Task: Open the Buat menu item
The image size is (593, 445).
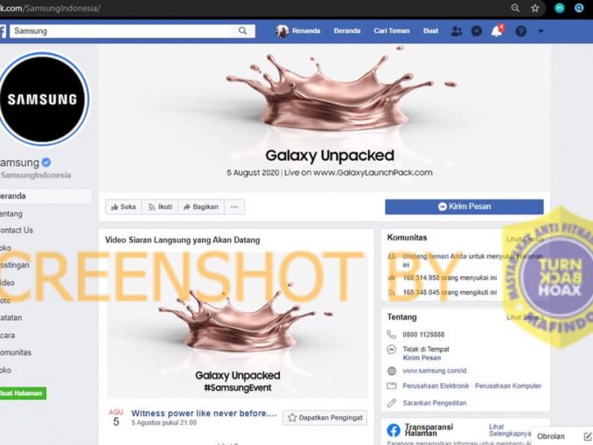Action: (430, 31)
